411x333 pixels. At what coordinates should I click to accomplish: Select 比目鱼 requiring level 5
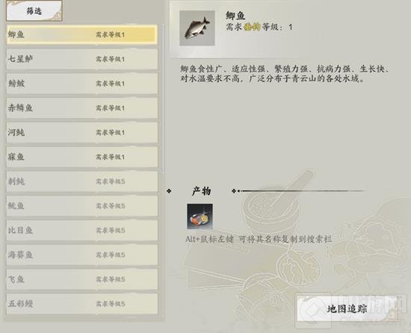point(82,231)
